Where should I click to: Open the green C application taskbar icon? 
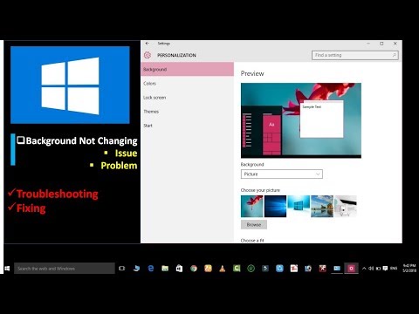point(237,269)
